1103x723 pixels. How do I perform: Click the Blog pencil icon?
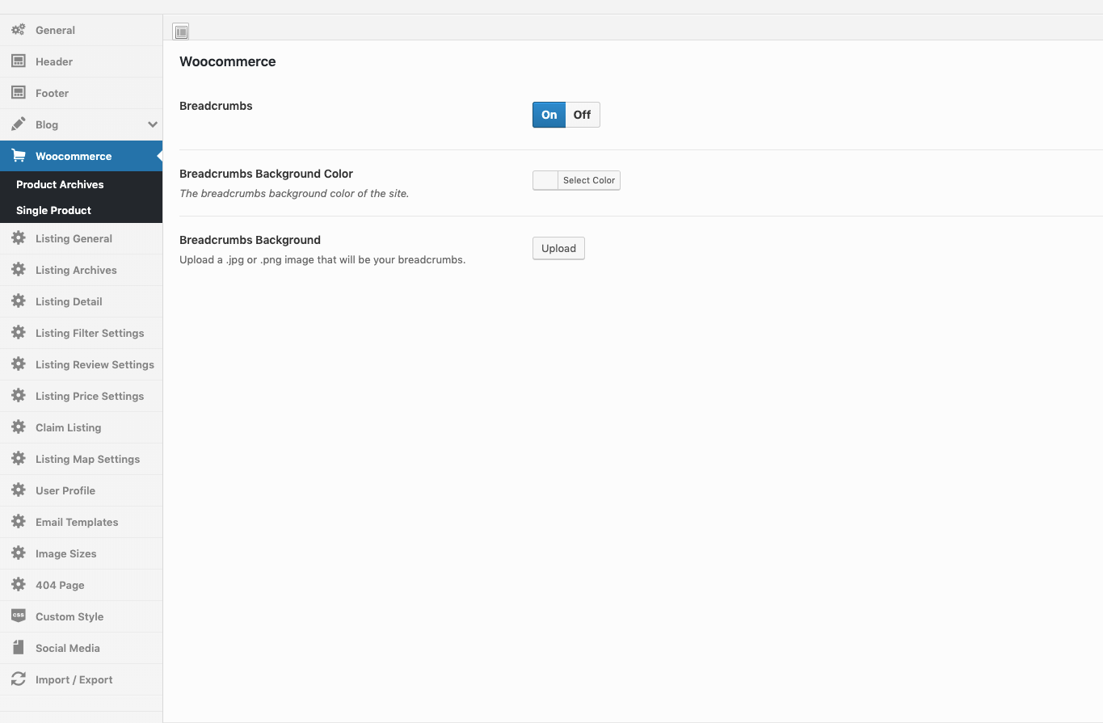coord(18,124)
